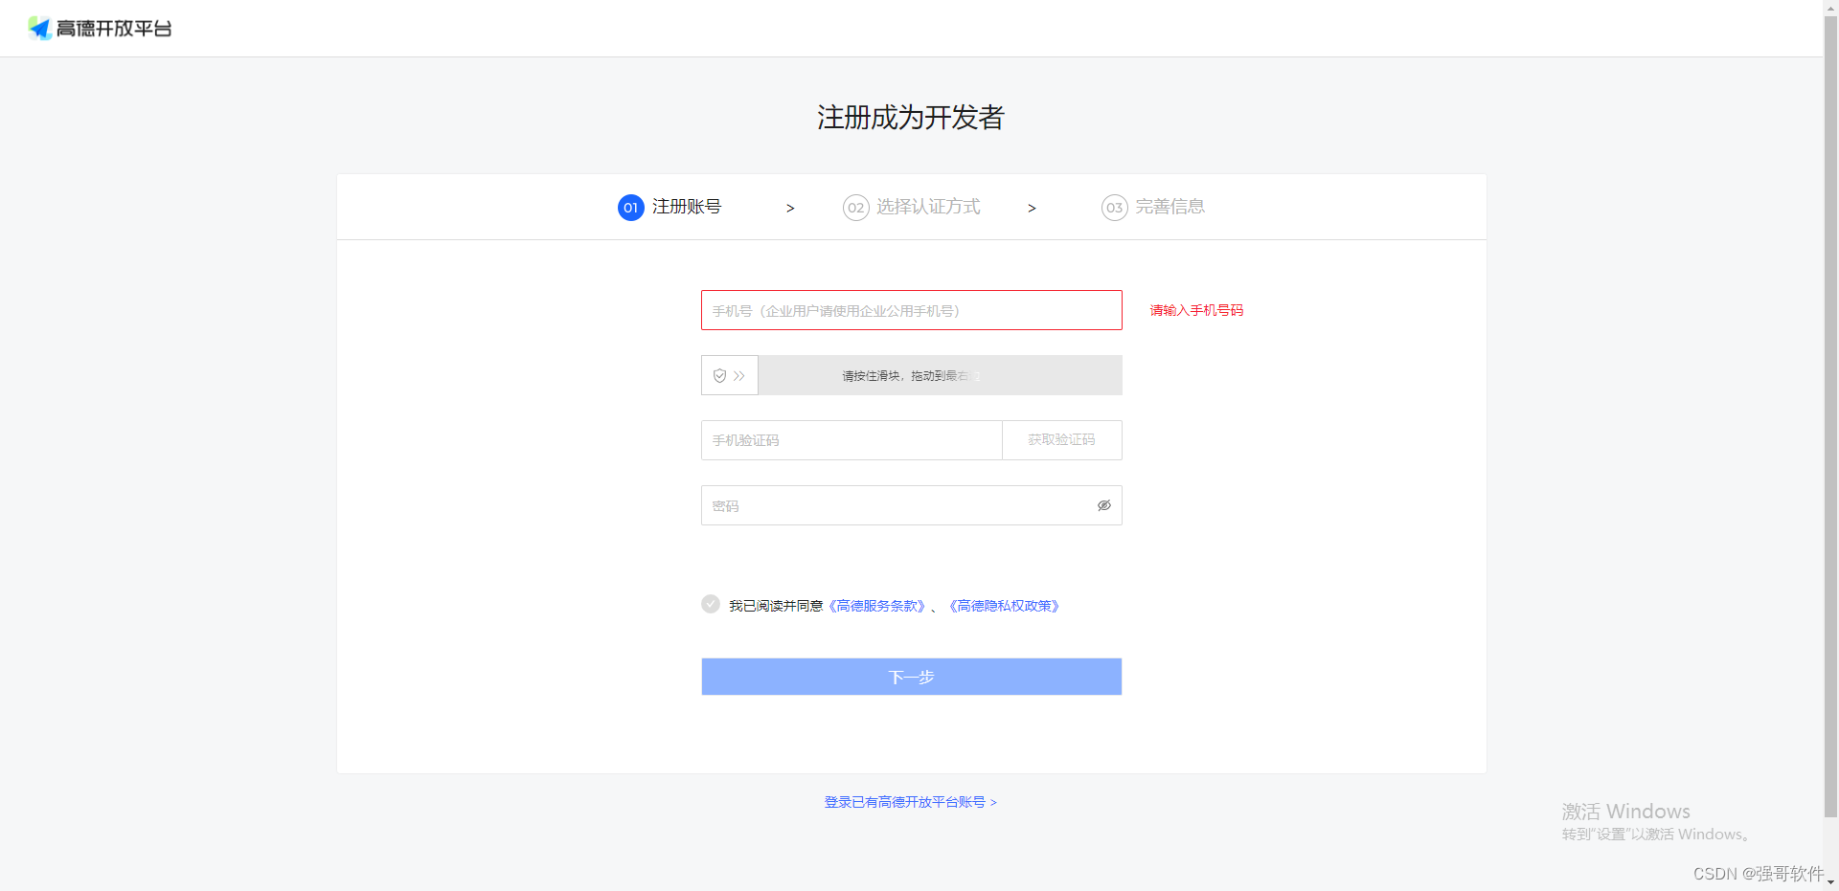This screenshot has height=891, width=1839.
Task: Click the 01 step circle icon
Action: click(x=630, y=208)
